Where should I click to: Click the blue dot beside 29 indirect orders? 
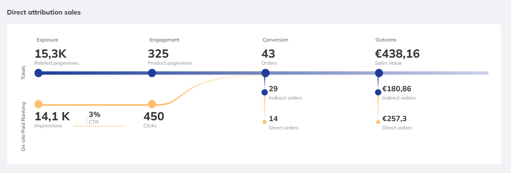tap(264, 92)
